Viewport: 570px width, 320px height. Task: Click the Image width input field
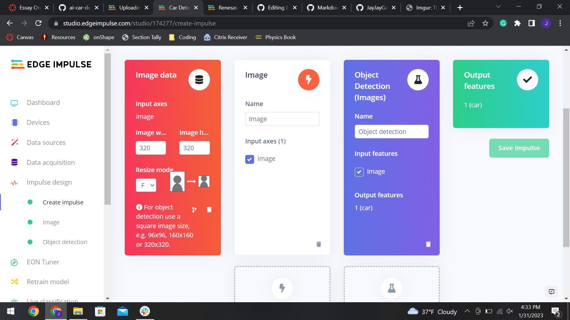pyautogui.click(x=151, y=148)
